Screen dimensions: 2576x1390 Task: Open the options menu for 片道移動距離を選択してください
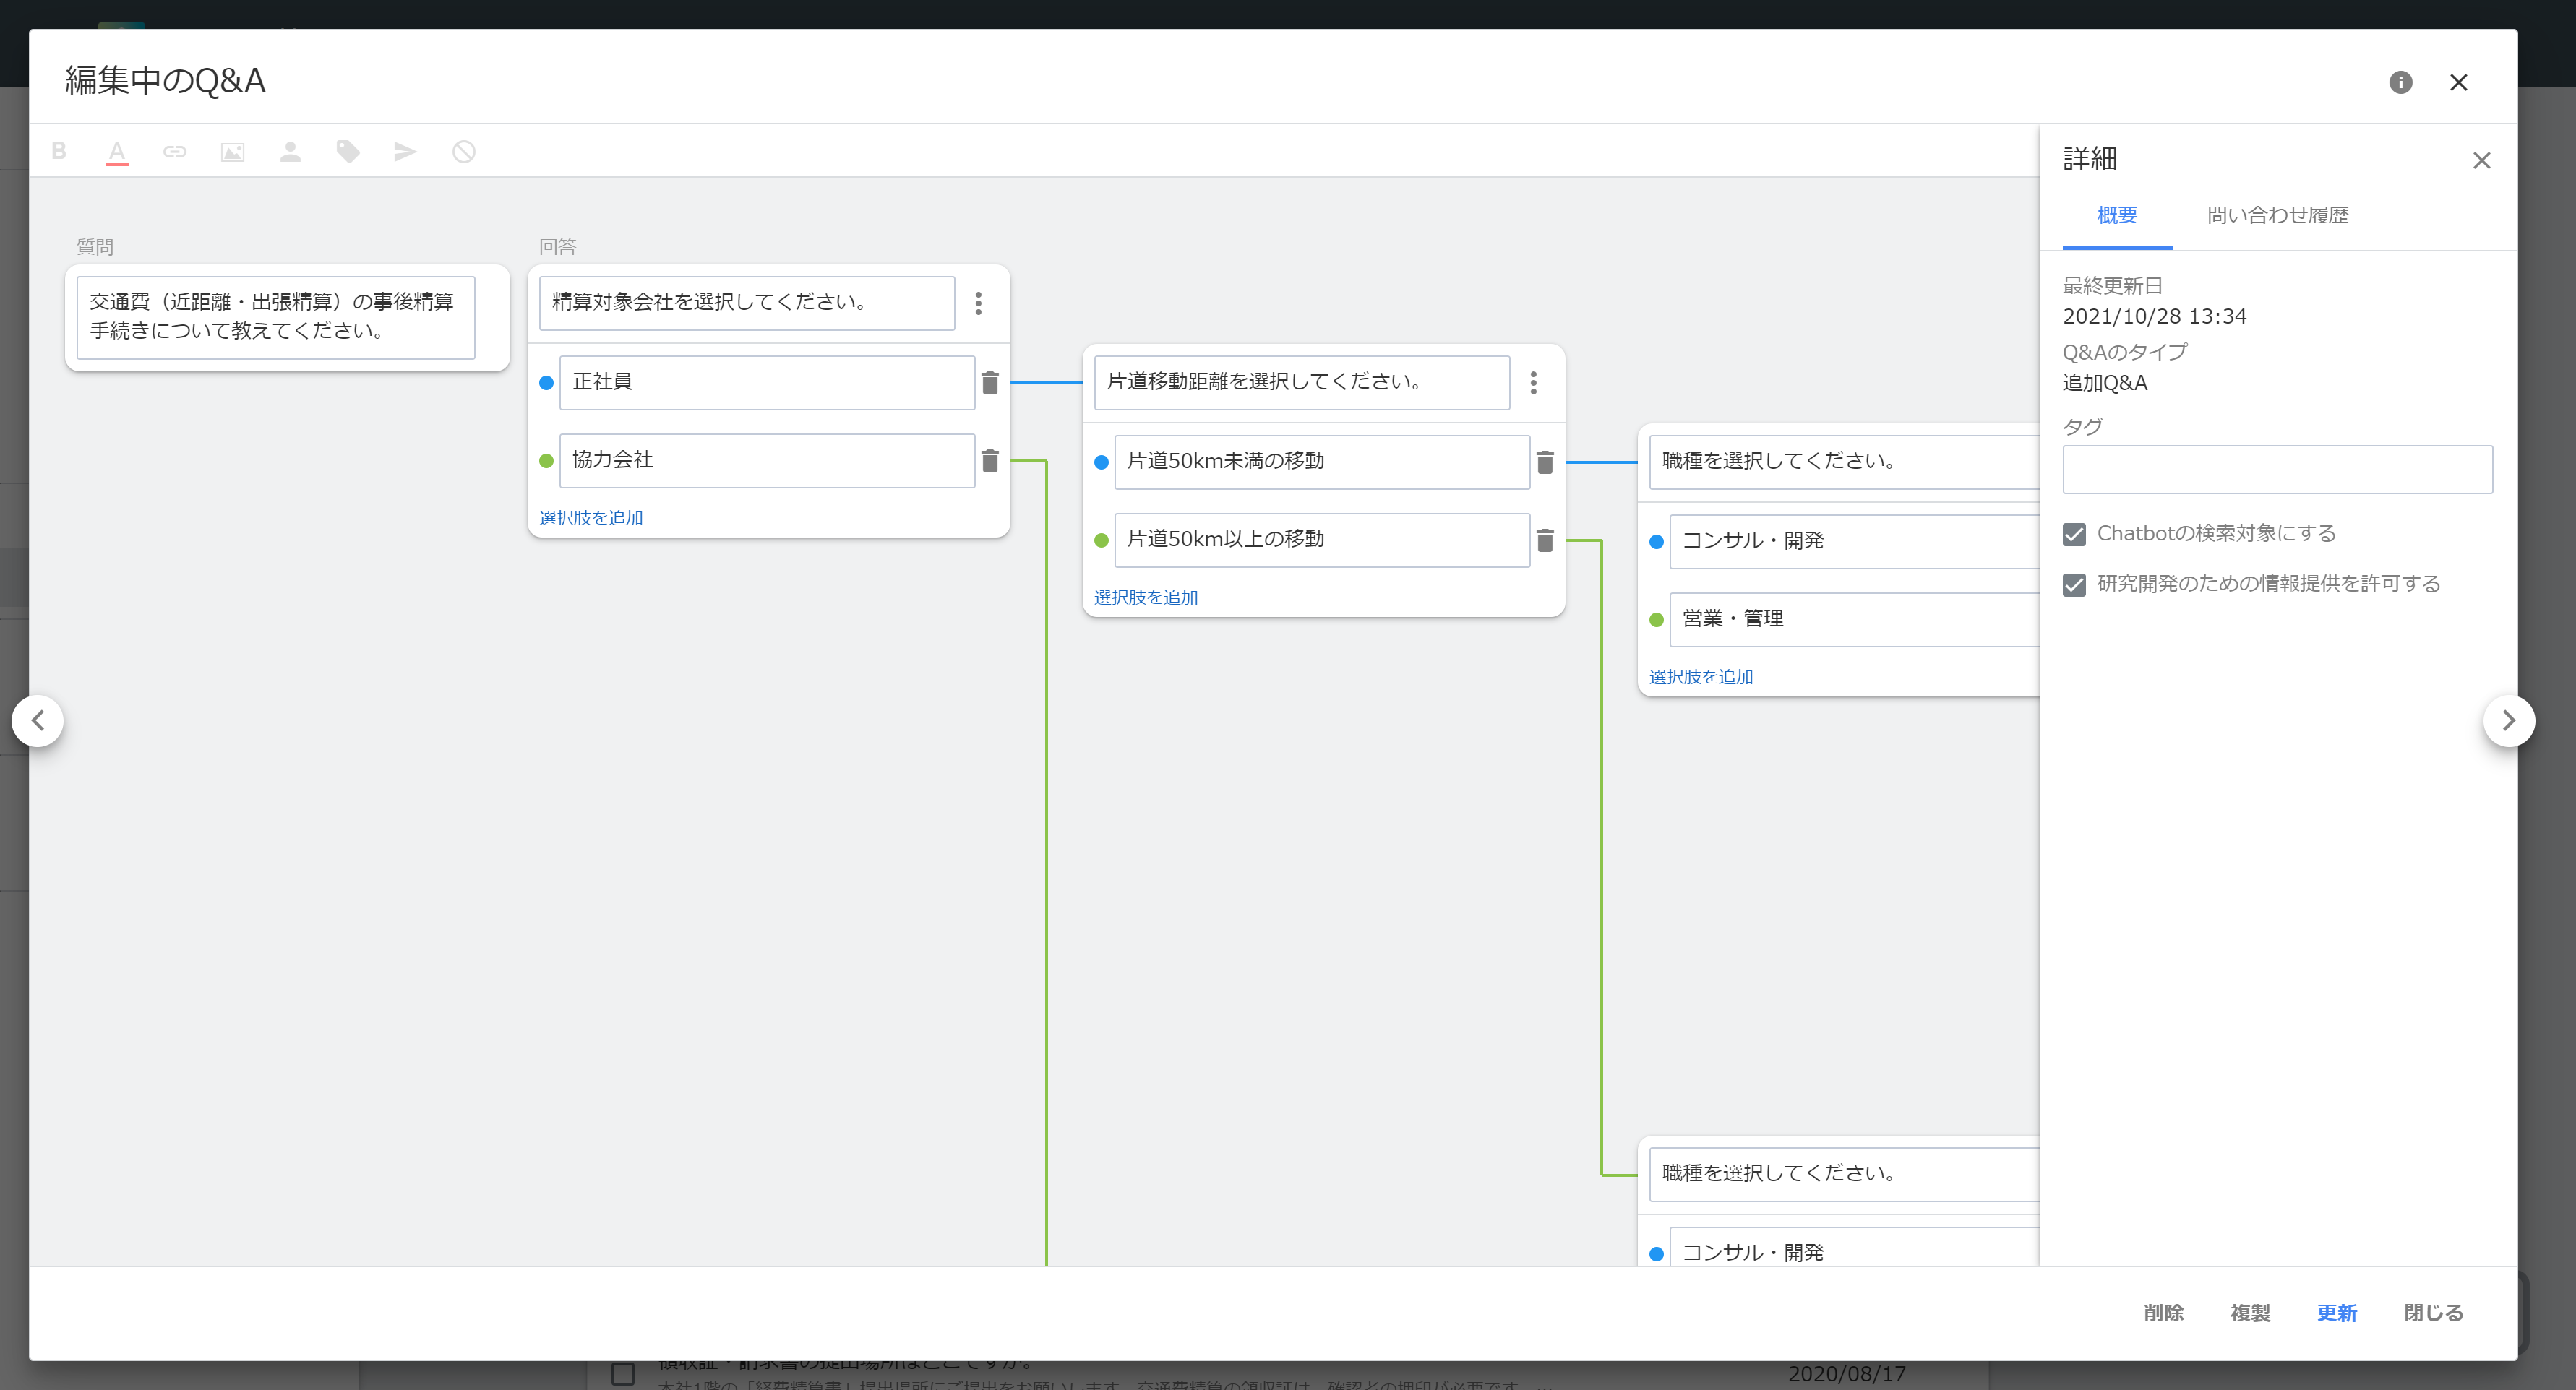coord(1533,383)
